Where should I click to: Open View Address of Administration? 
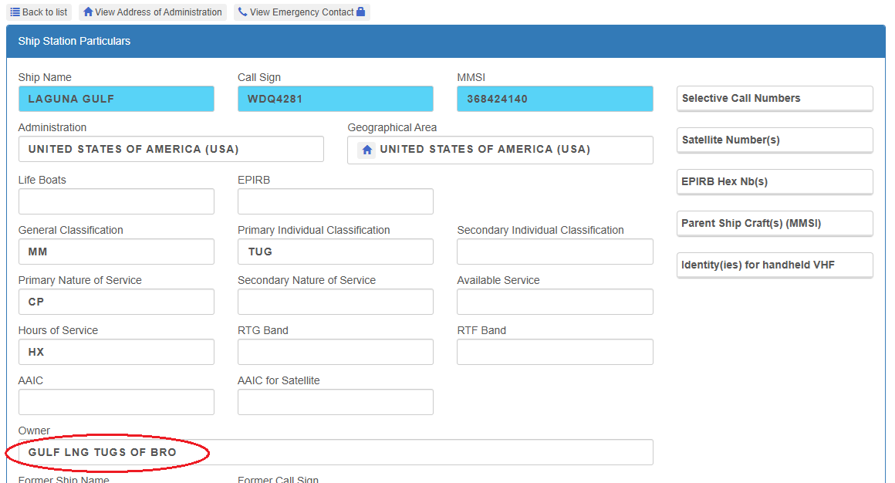coord(153,12)
